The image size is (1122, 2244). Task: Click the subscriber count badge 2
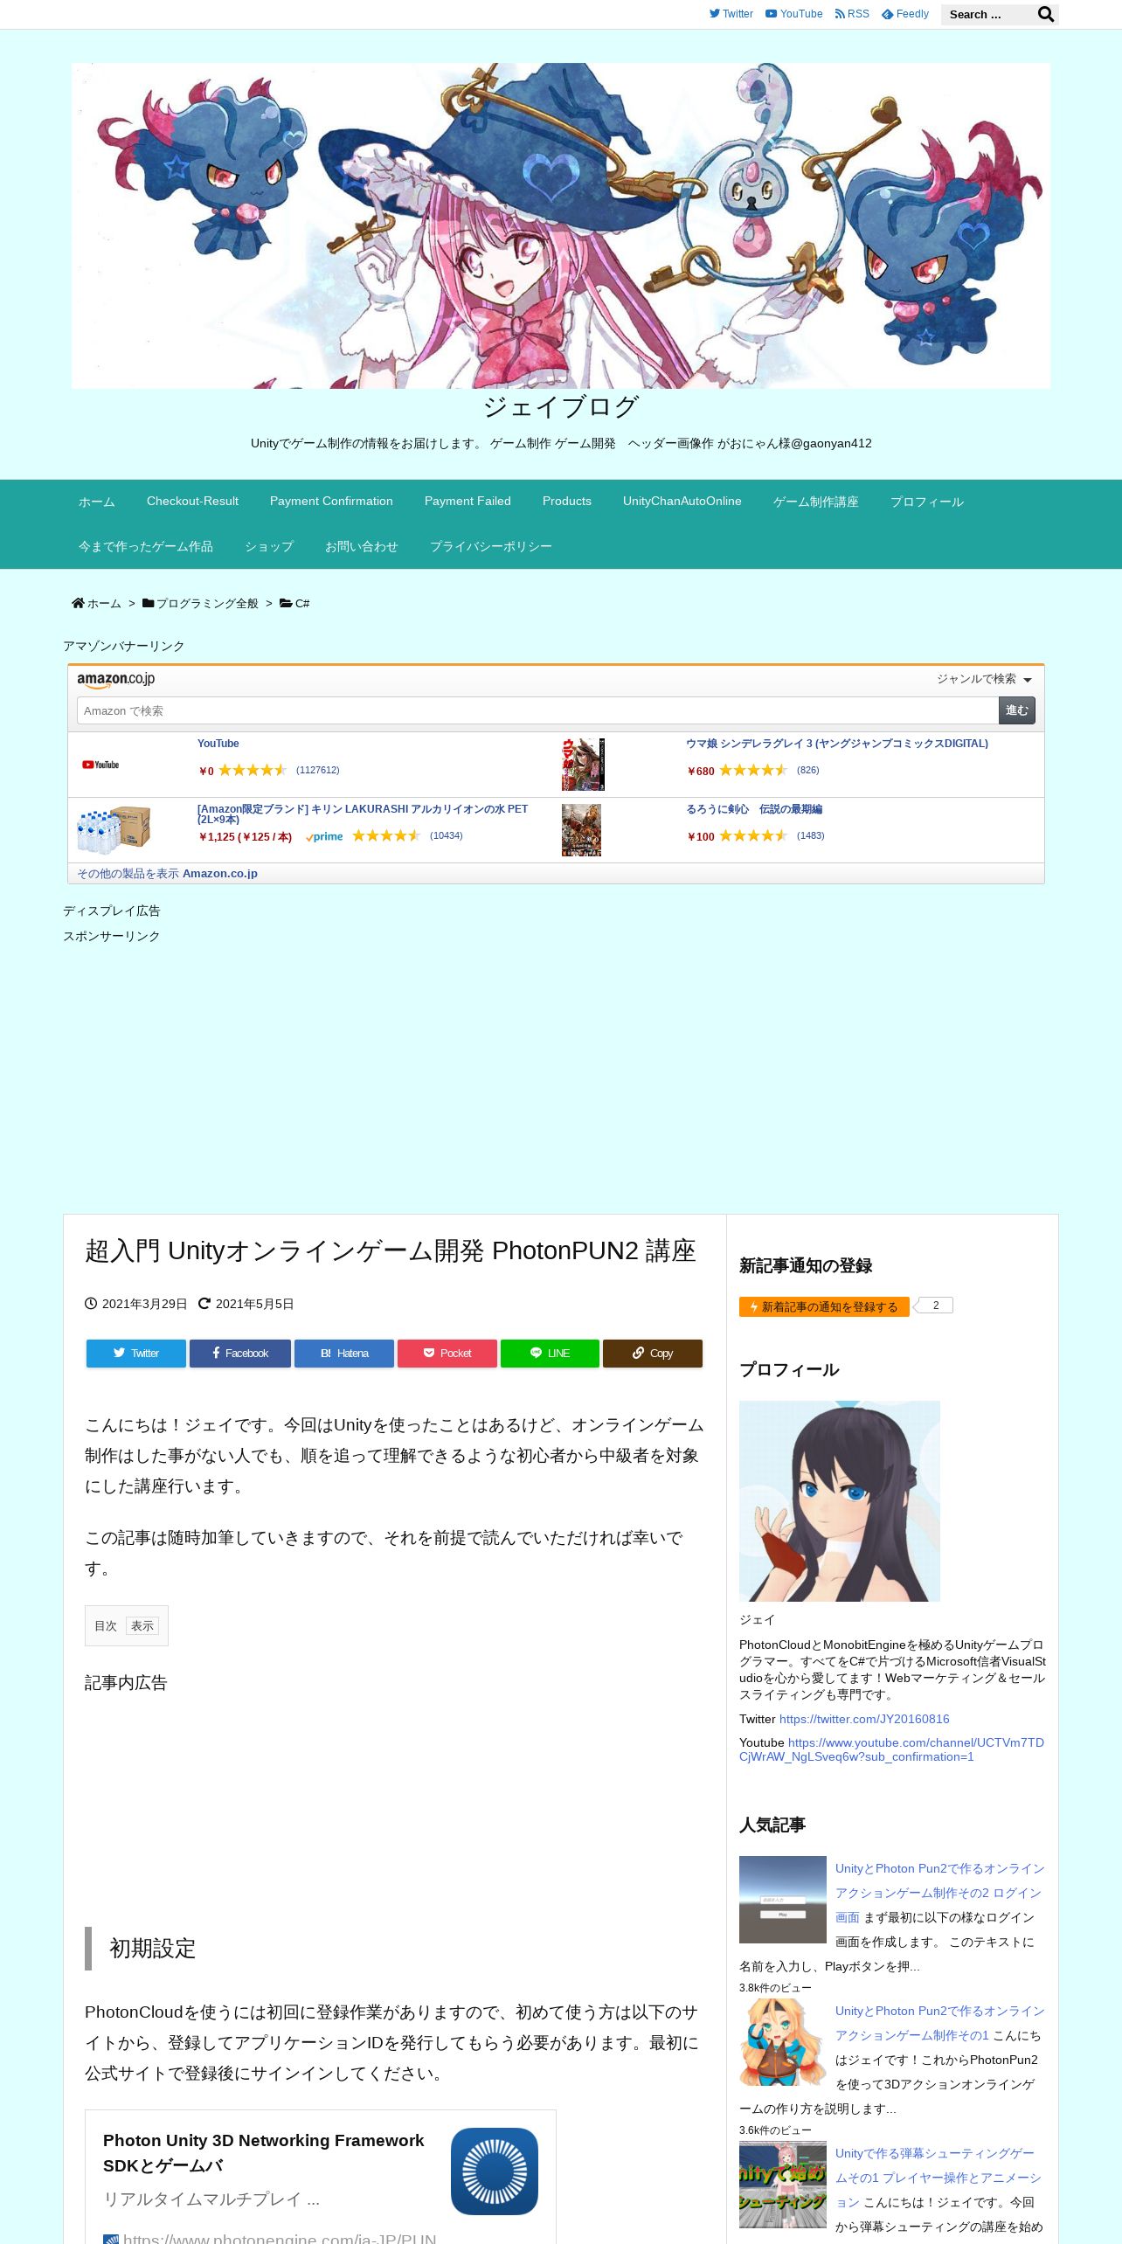point(936,1306)
